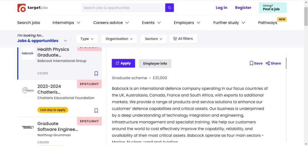The height and width of the screenshot is (146, 308).
Task: Open the Jobs & opportunities selector
Action: [42, 41]
